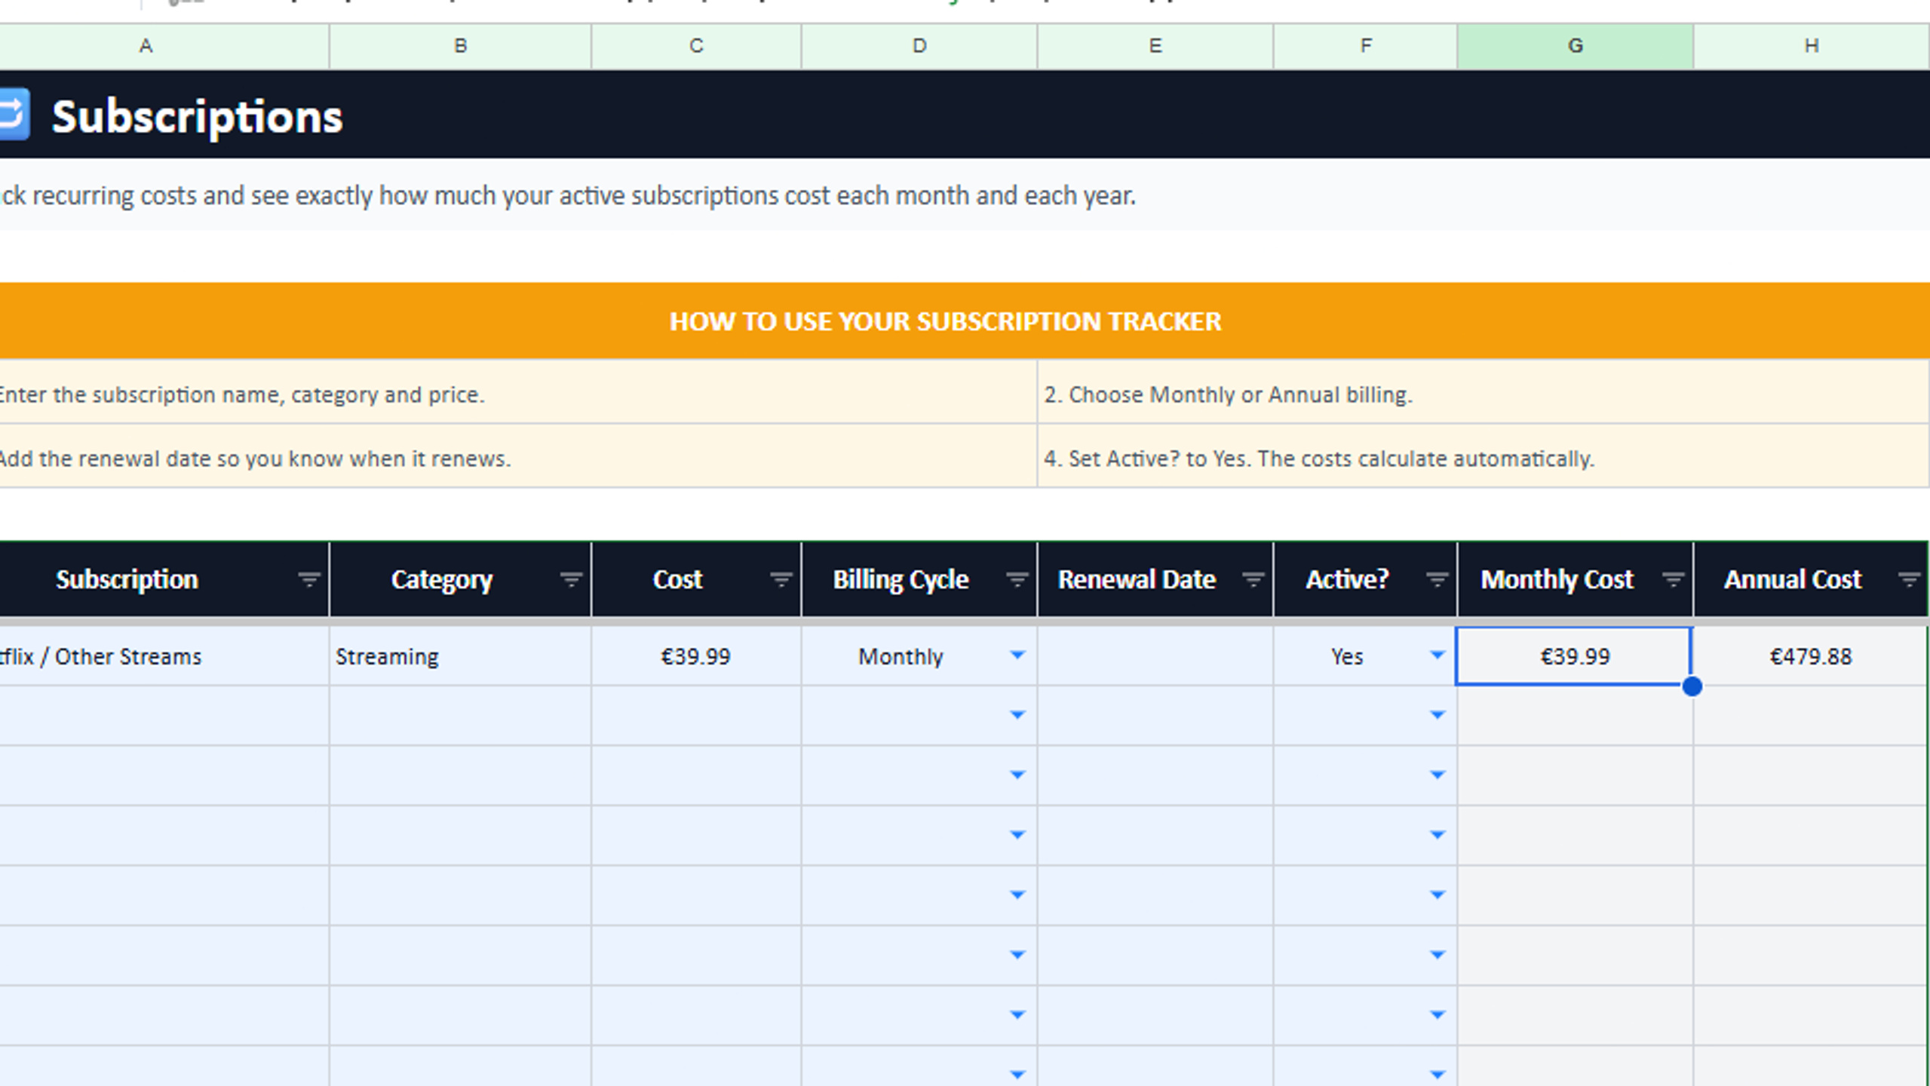
Task: Click the €39.99 cell in Cost column
Action: pos(696,656)
